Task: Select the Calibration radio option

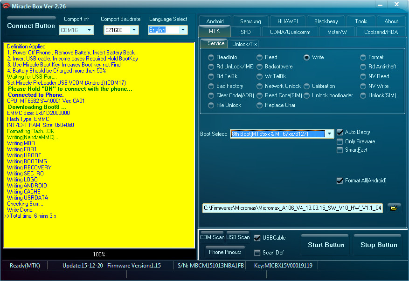Action: tap(306, 86)
